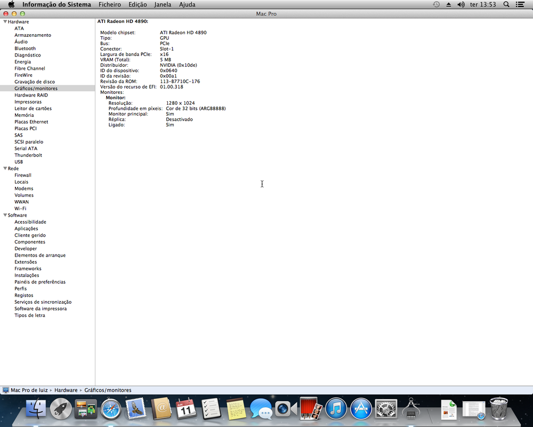Viewport: 533px width, 427px height.
Task: Open System Preferences gear in dock
Action: pyautogui.click(x=386, y=409)
